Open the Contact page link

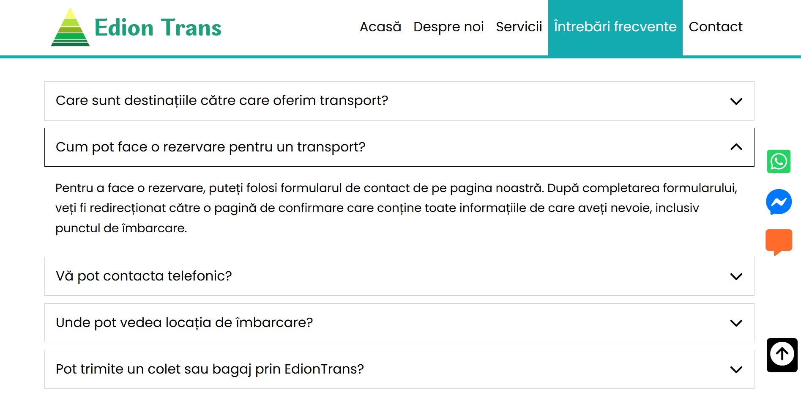[715, 27]
